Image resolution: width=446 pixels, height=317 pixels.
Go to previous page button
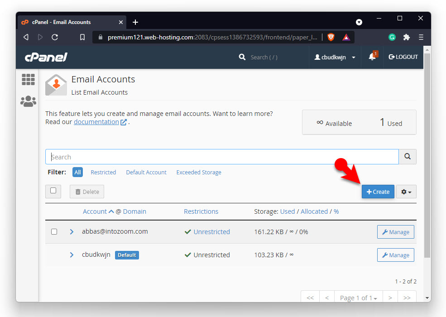point(327,298)
